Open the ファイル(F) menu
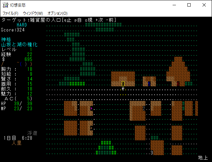This screenshot has height=162, width=212. [x=11, y=13]
